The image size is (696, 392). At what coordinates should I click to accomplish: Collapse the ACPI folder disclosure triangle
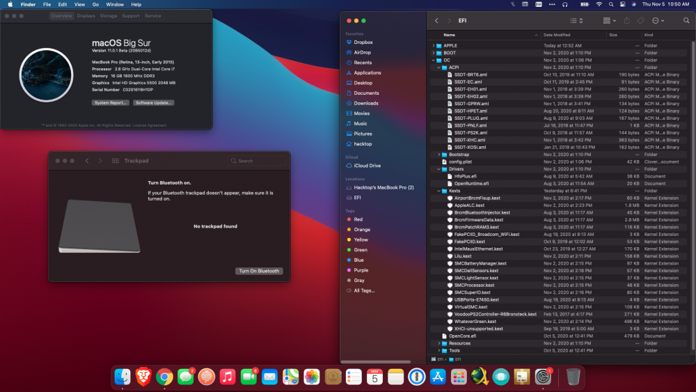[438, 67]
